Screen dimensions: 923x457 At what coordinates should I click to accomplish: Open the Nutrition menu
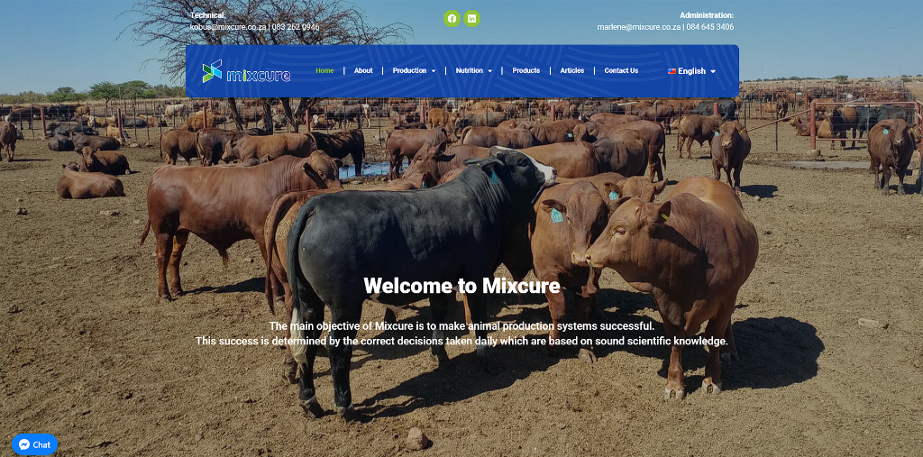click(469, 70)
